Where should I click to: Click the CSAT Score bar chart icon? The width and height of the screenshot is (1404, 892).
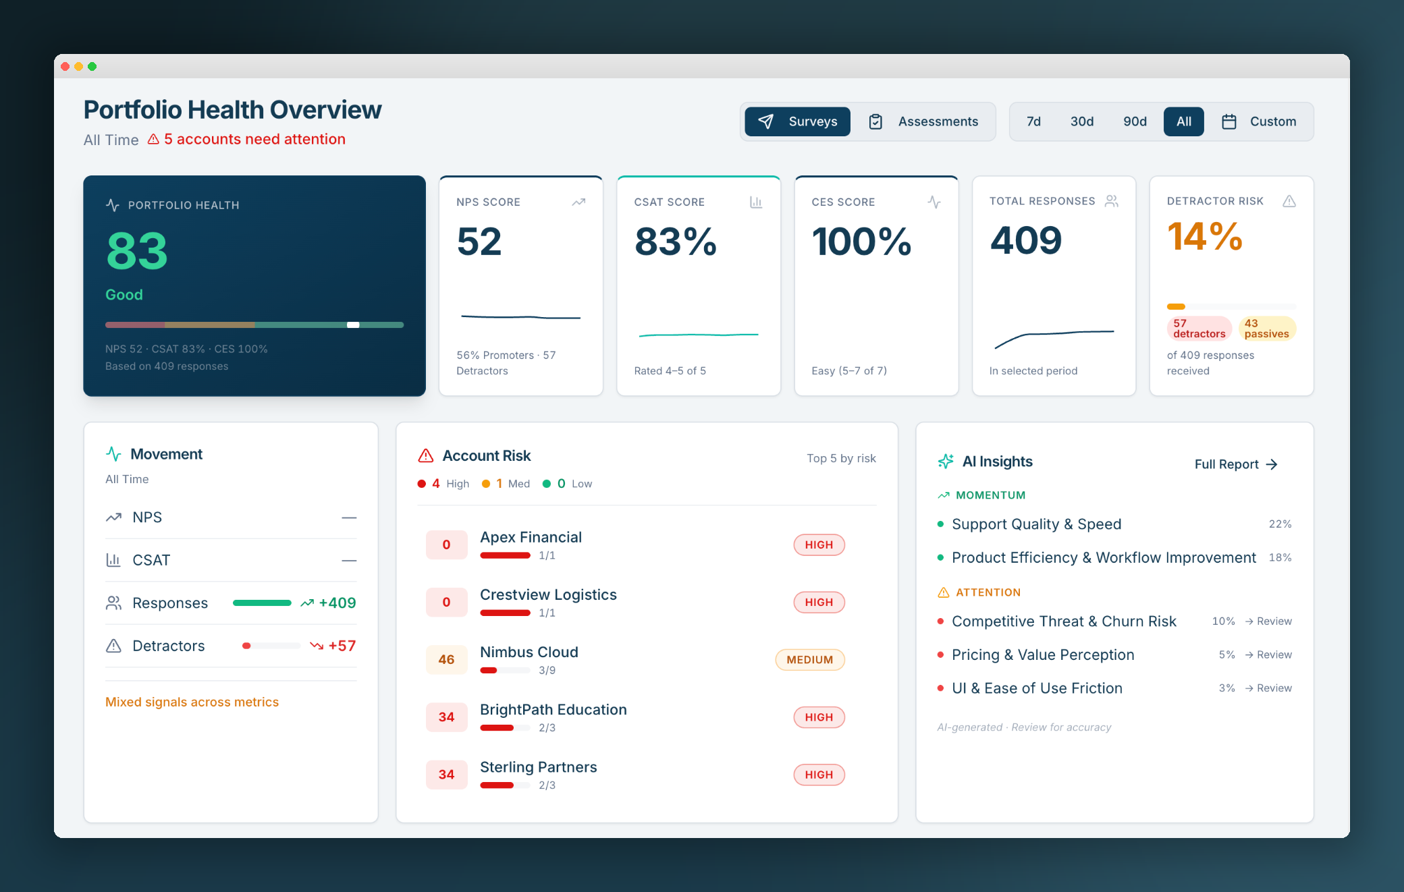[756, 202]
